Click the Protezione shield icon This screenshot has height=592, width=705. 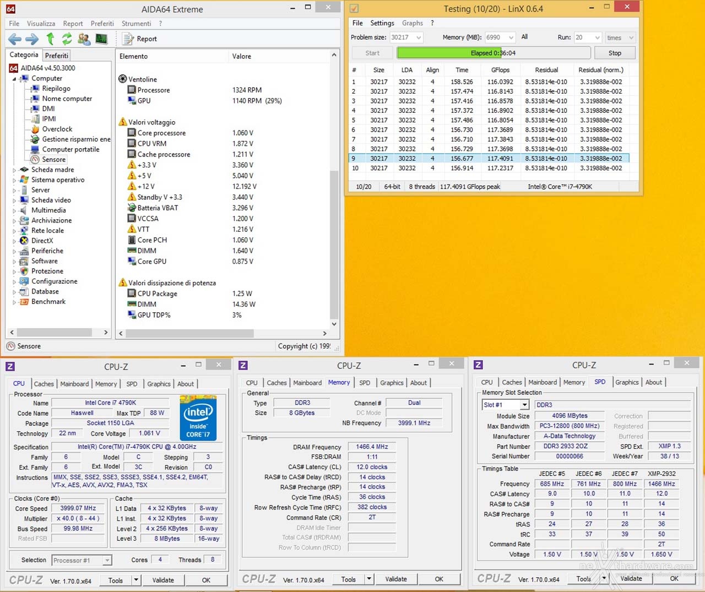click(x=24, y=271)
